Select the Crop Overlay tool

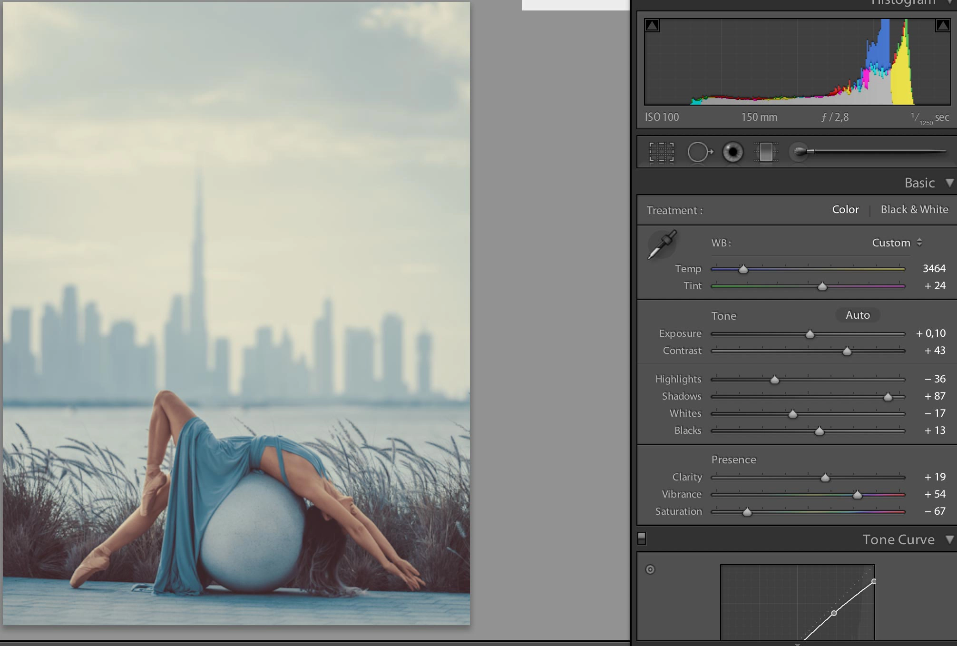[x=661, y=152]
